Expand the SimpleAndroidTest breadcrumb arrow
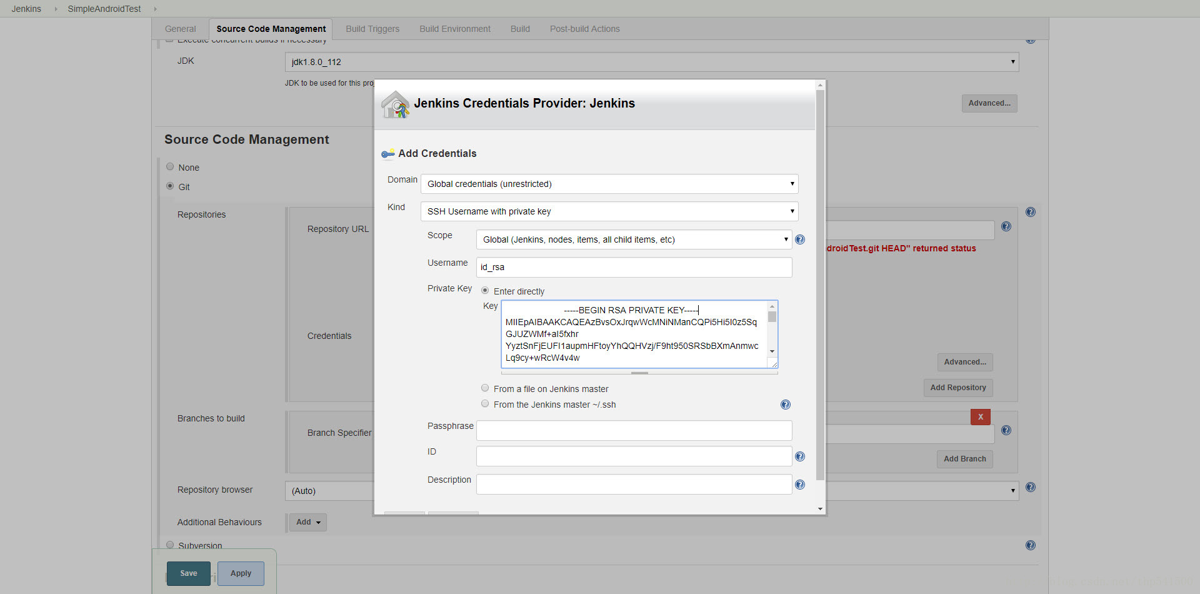Viewport: 1200px width, 594px height. pyautogui.click(x=155, y=9)
